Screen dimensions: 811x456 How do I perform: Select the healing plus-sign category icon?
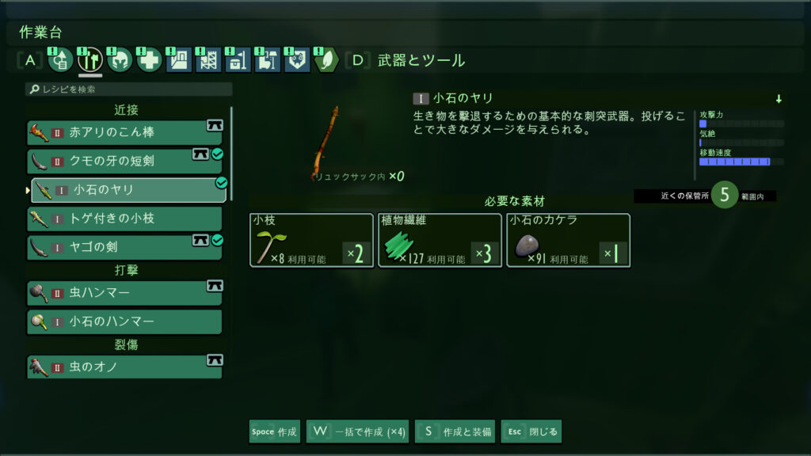149,60
